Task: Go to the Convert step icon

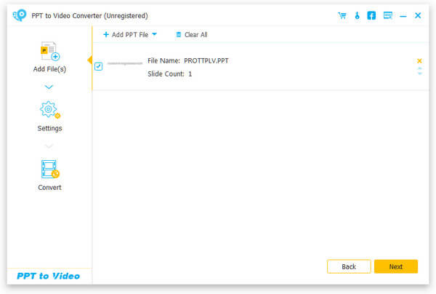Action: point(49,170)
